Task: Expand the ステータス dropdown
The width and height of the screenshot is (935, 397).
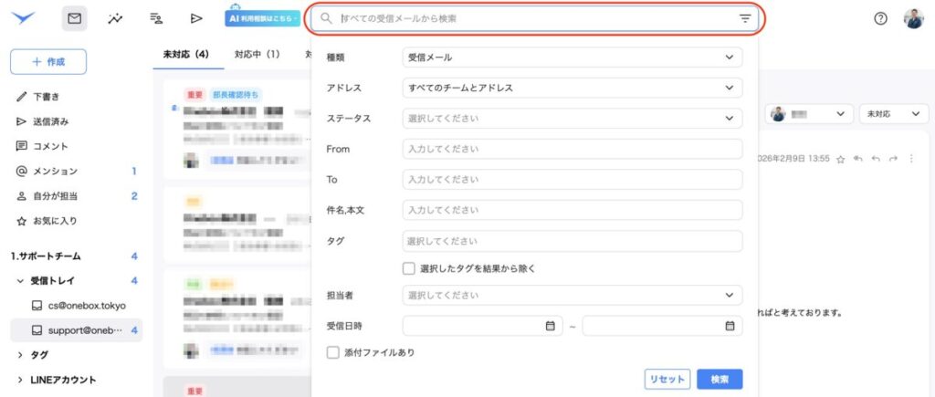Action: [x=572, y=118]
